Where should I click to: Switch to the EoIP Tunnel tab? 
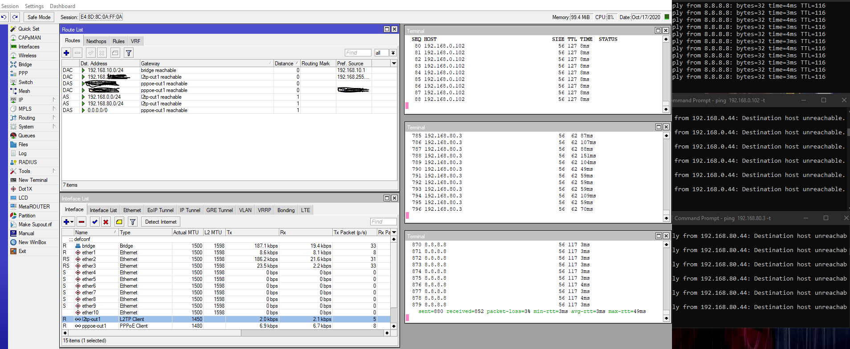pos(160,210)
